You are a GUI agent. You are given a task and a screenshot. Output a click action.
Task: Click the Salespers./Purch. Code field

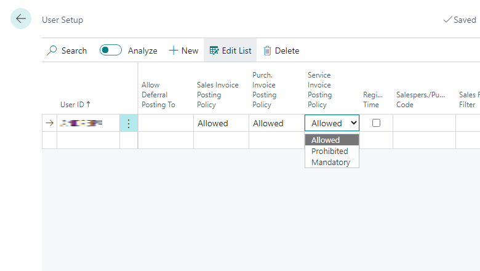pyautogui.click(x=424, y=123)
